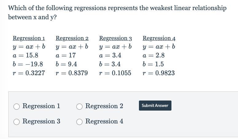The width and height of the screenshot is (238, 139).
Task: Select the Regression 2 radio button
Action: coord(79,106)
